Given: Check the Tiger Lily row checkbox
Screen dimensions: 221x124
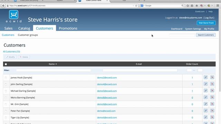Looking at the screenshot, I should coord(6,118).
